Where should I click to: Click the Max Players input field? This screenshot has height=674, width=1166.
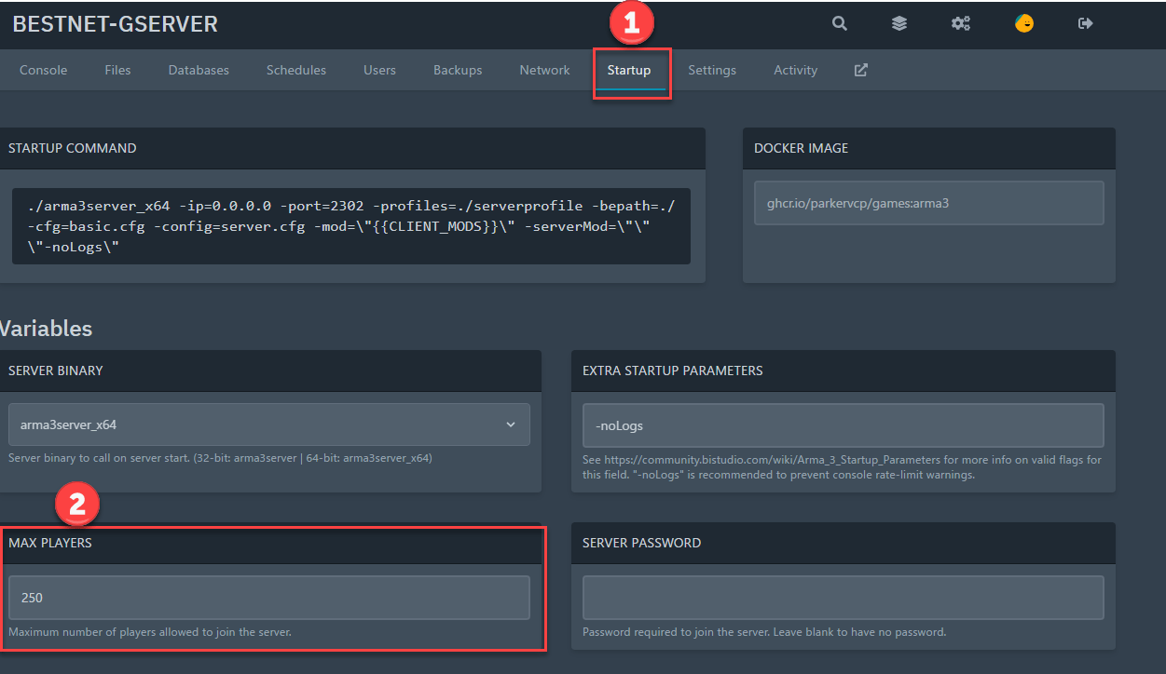[x=269, y=598]
